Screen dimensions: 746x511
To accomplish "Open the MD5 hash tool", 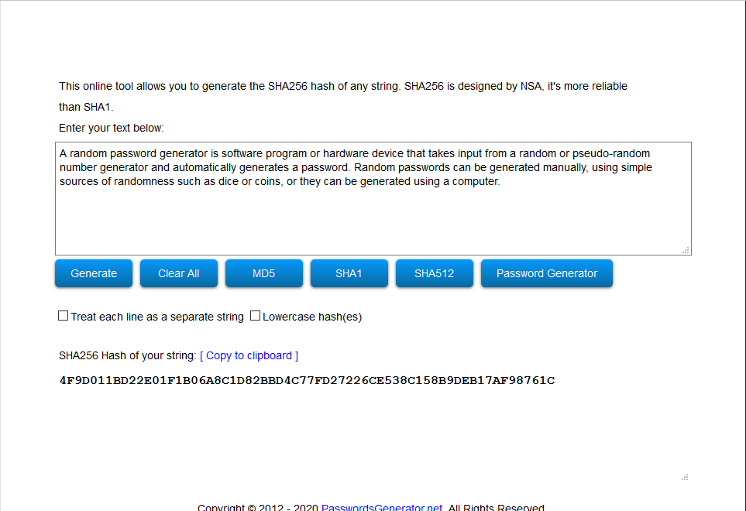I will 264,273.
